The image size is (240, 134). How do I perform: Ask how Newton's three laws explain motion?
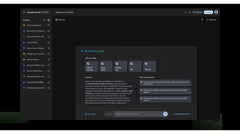(x=165, y=83)
